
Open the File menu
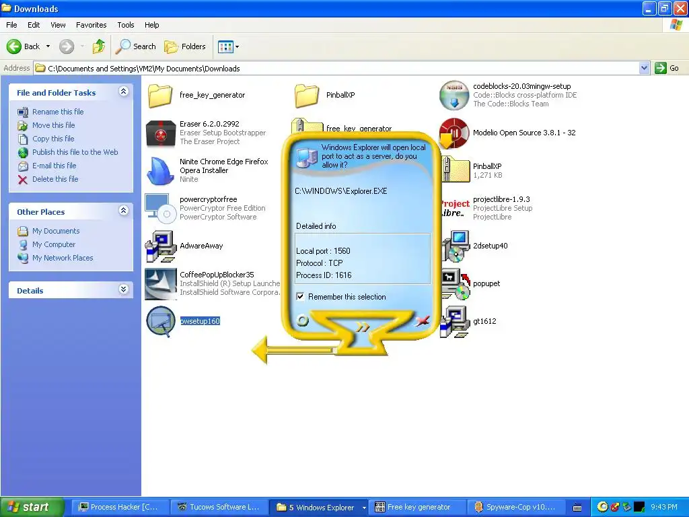[x=11, y=25]
